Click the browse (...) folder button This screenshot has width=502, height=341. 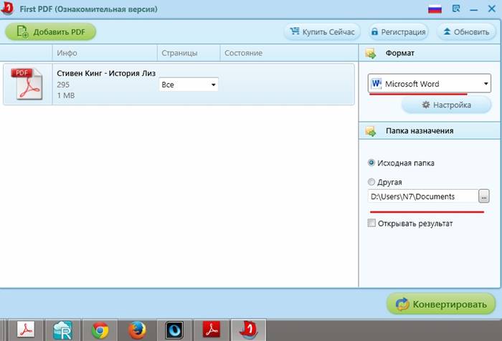(x=484, y=196)
